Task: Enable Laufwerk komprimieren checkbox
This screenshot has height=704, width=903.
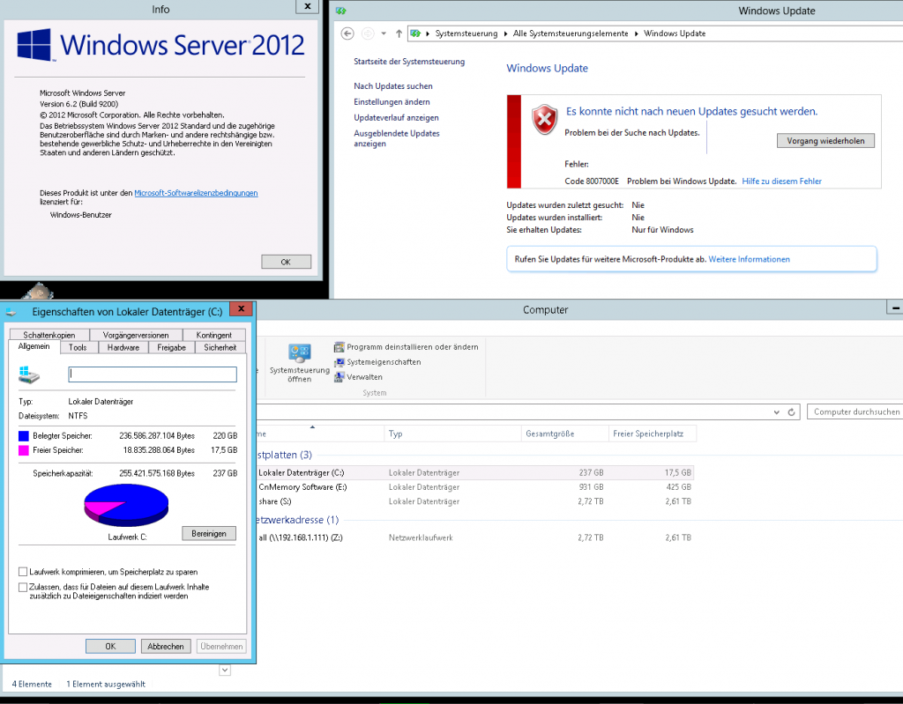Action: coord(23,572)
